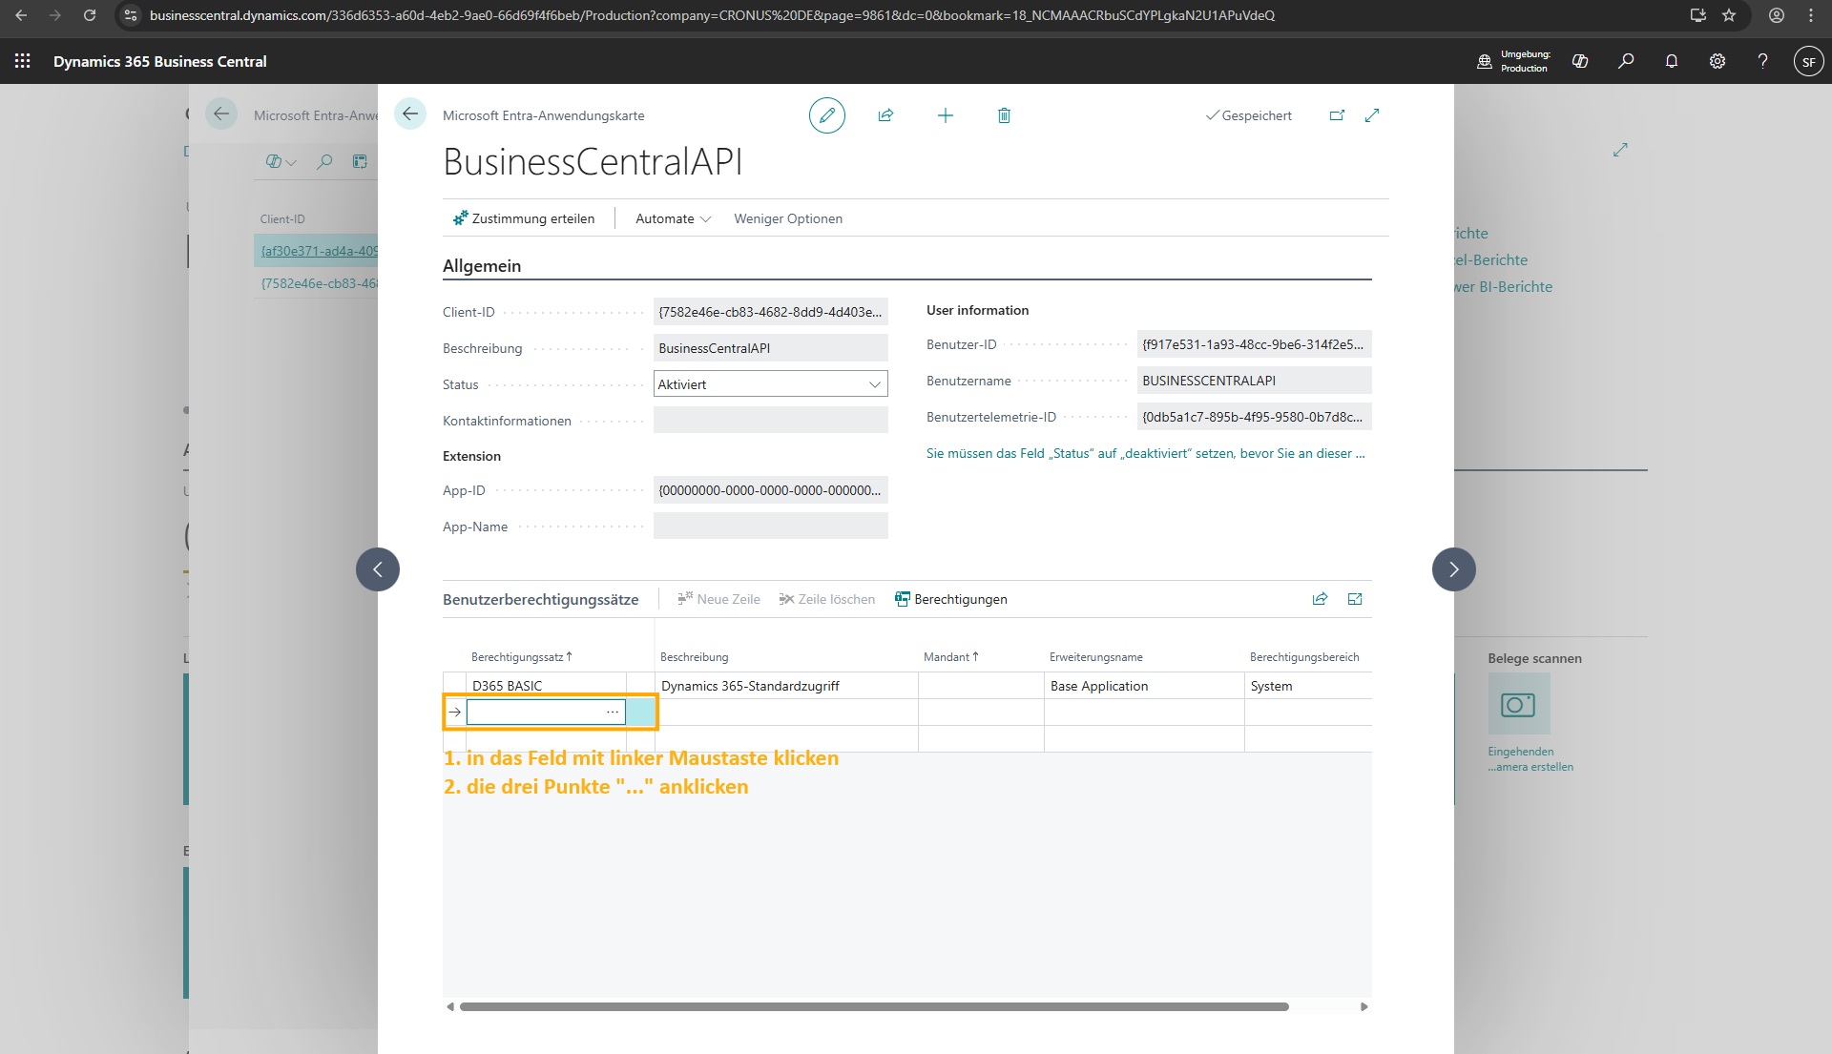
Task: Sort by the Berechtigungssatz column header
Action: 521,657
